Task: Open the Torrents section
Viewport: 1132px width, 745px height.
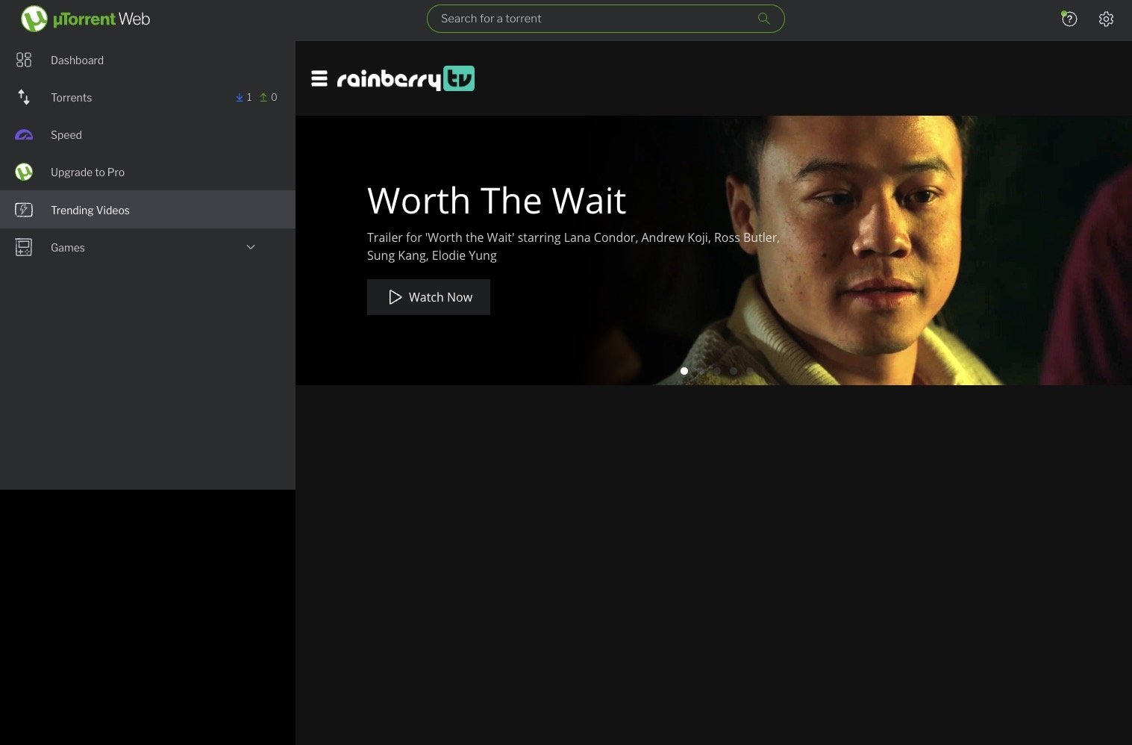Action: click(x=148, y=97)
